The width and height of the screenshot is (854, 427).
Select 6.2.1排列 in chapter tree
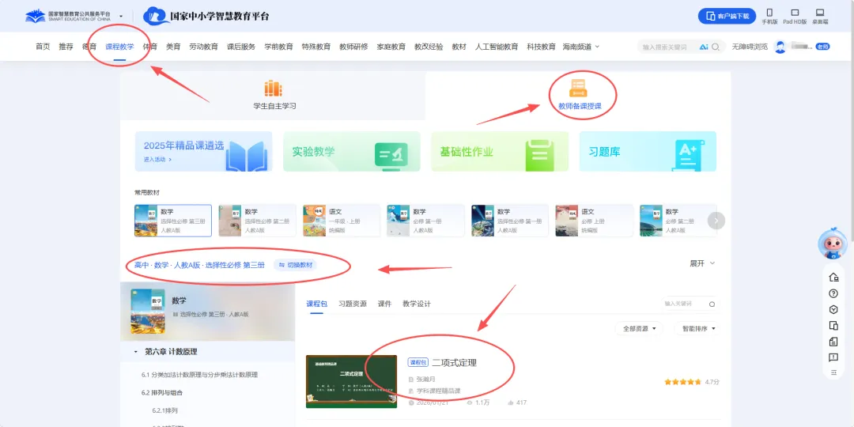click(x=165, y=410)
